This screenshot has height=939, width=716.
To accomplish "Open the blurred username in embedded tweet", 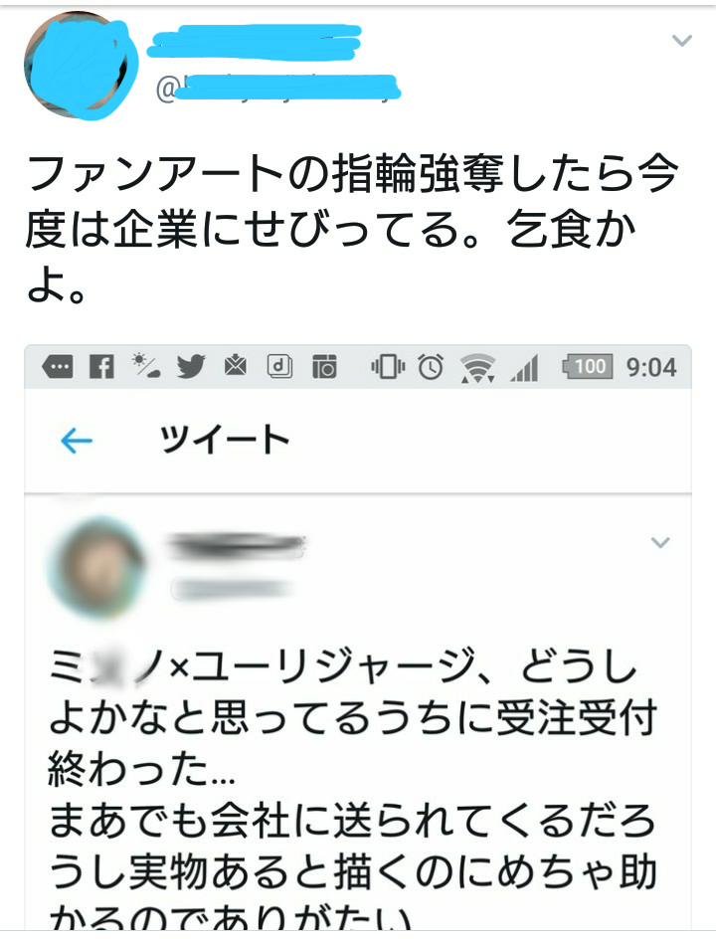I will click(x=233, y=589).
